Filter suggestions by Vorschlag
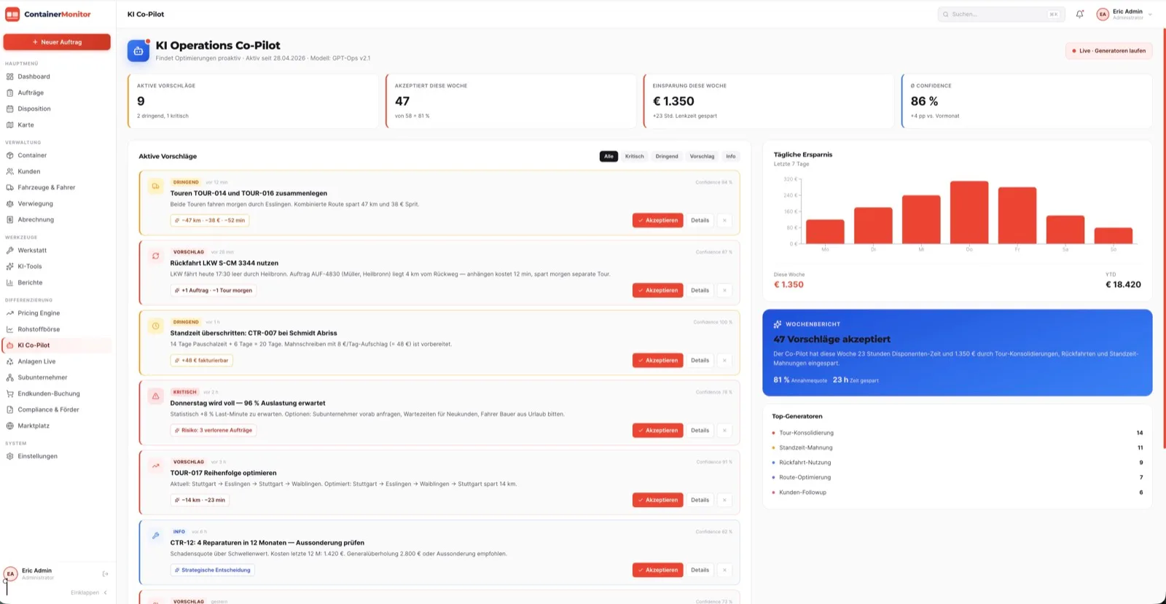The height and width of the screenshot is (604, 1166). [702, 156]
